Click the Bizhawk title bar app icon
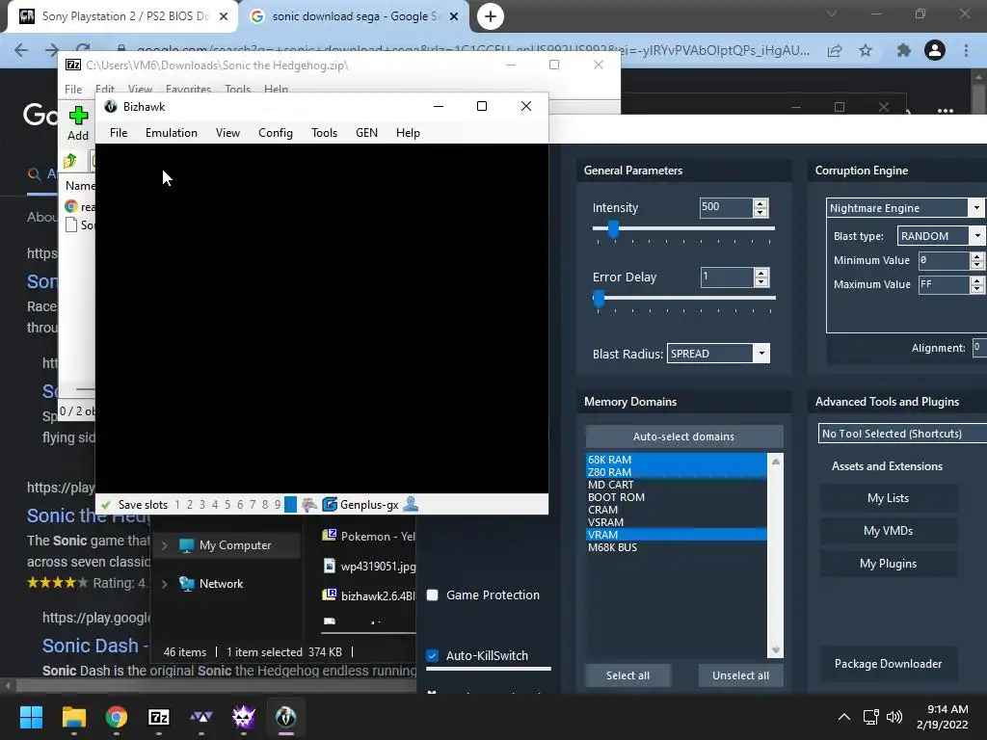 click(x=111, y=106)
